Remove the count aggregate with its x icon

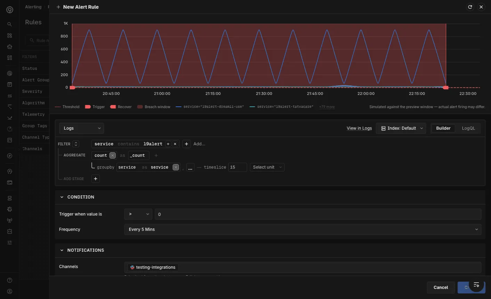point(112,155)
